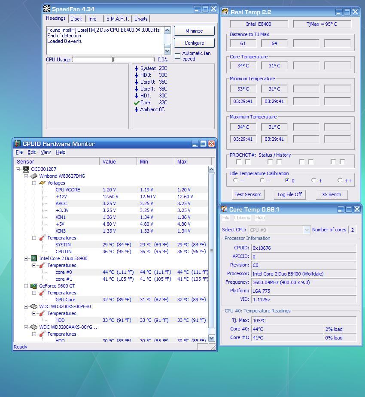Screen dimensions: 365x397
Task: Click the Winbond W83627DHG chip icon
Action: tap(34, 176)
